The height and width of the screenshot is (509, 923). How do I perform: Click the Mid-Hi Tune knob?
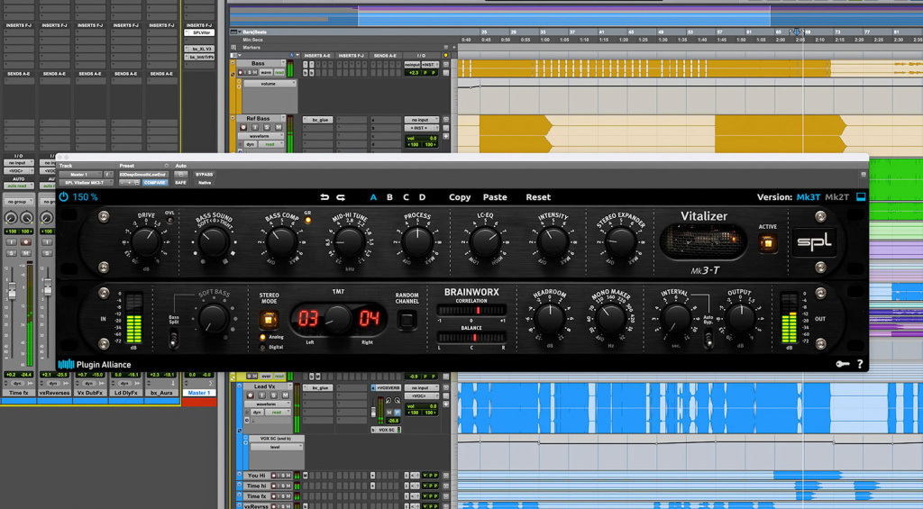tap(349, 241)
